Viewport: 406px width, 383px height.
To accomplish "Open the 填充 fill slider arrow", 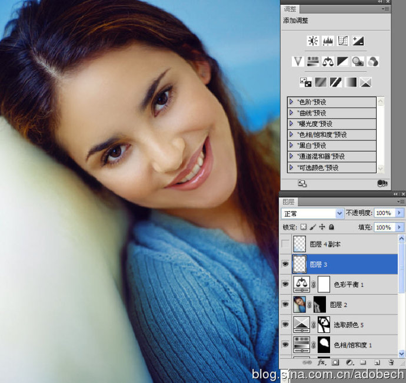I will (400, 227).
